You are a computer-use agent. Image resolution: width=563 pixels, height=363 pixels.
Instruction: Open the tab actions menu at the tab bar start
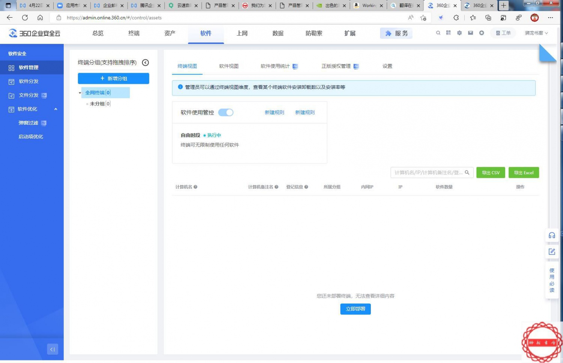[x=8, y=6]
